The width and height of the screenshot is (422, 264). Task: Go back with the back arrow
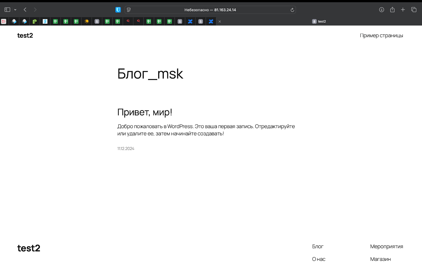pyautogui.click(x=25, y=10)
